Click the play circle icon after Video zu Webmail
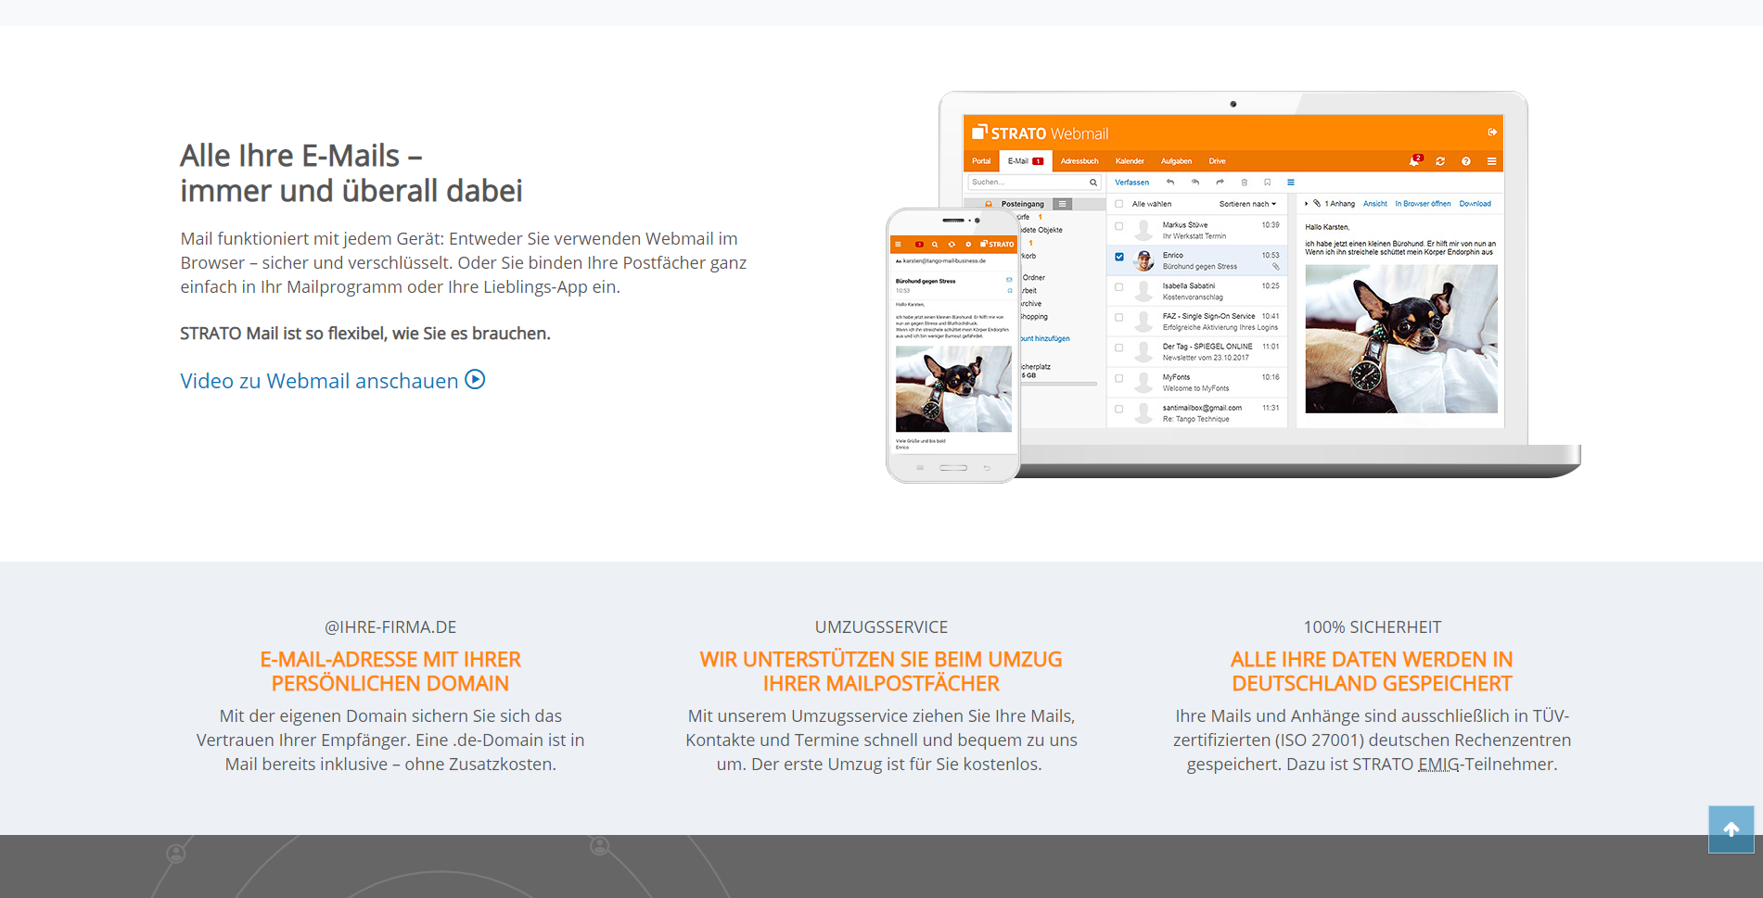The width and height of the screenshot is (1763, 898). tap(475, 380)
